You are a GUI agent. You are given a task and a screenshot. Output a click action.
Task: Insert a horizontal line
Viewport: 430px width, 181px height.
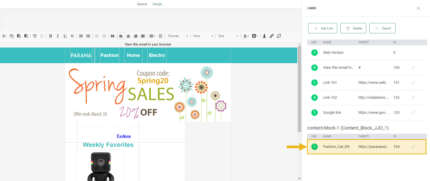click(x=160, y=36)
